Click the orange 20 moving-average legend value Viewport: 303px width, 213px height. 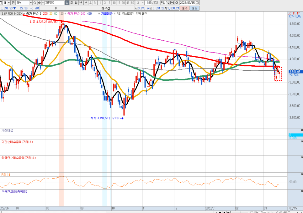51,13
